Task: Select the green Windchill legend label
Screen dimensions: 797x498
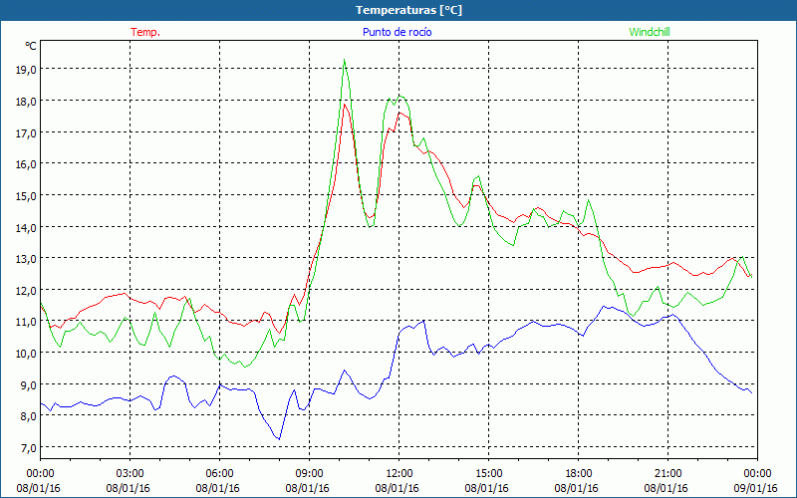Action: [650, 32]
